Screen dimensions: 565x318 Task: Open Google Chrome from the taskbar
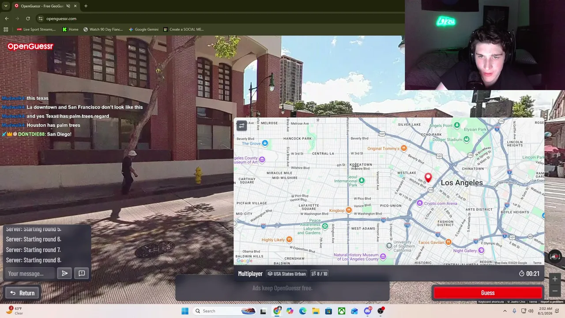point(277,311)
